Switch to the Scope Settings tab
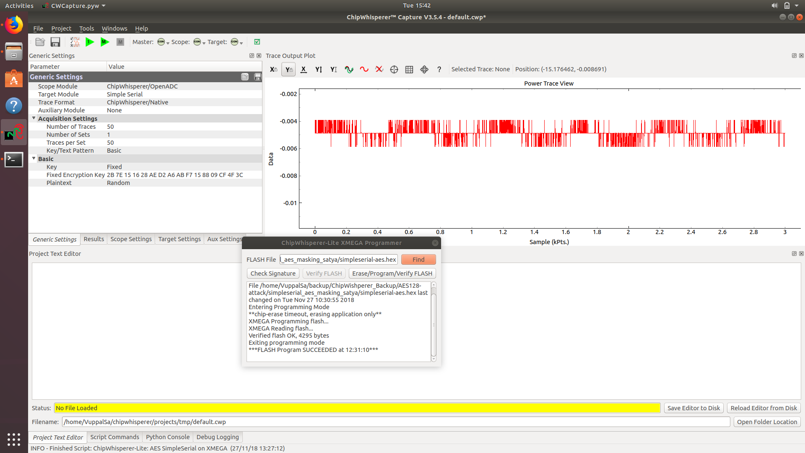Screen dimensions: 805x453 click(131, 239)
